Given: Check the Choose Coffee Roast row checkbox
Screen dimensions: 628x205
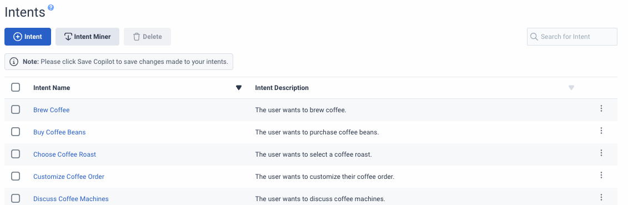Looking at the screenshot, I should pyautogui.click(x=16, y=154).
